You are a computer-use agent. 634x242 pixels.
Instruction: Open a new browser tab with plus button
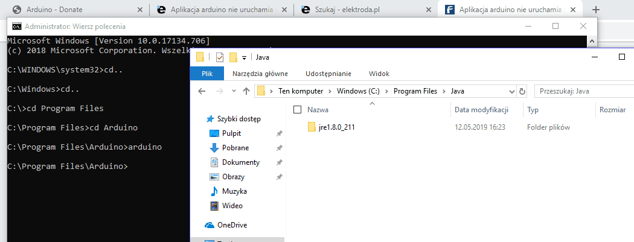[595, 10]
